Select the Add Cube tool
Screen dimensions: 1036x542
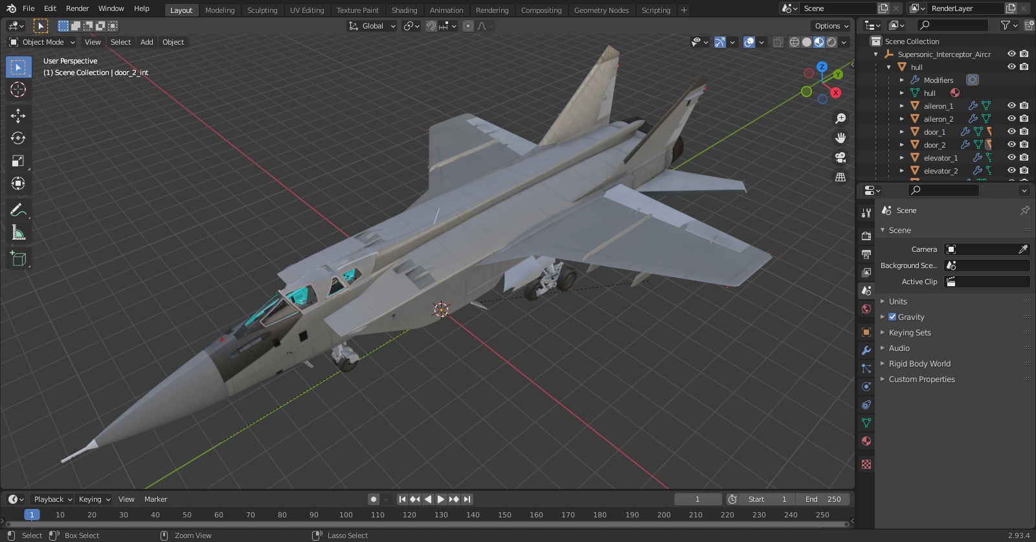pyautogui.click(x=18, y=258)
